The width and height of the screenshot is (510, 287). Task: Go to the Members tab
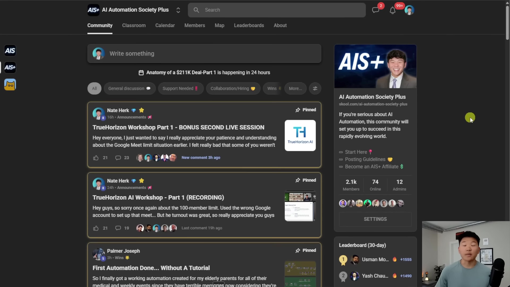coord(195,26)
